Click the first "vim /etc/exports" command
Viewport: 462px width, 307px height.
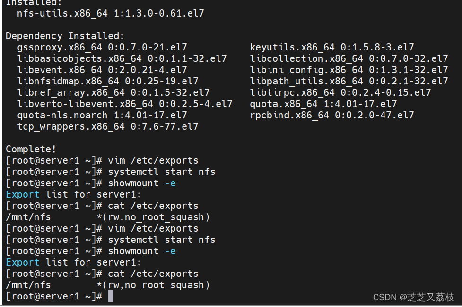click(x=153, y=160)
